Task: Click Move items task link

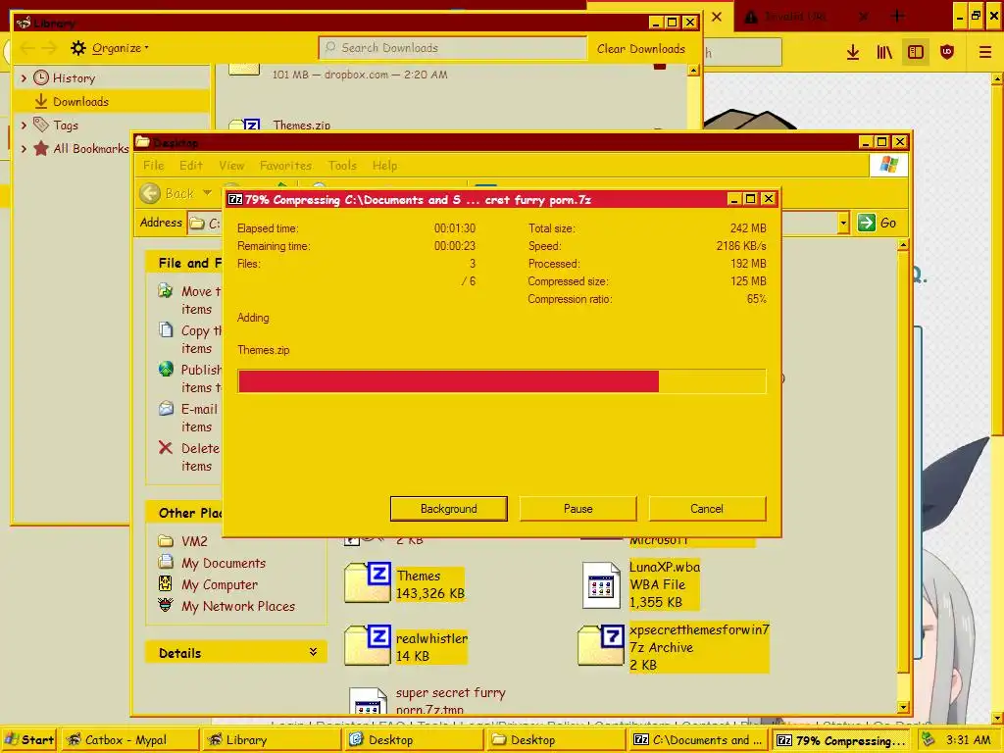Action: tap(200, 300)
